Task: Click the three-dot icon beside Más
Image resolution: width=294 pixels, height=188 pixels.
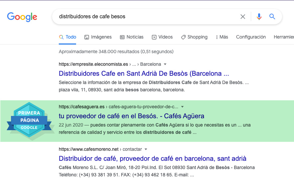Action: coord(217,37)
